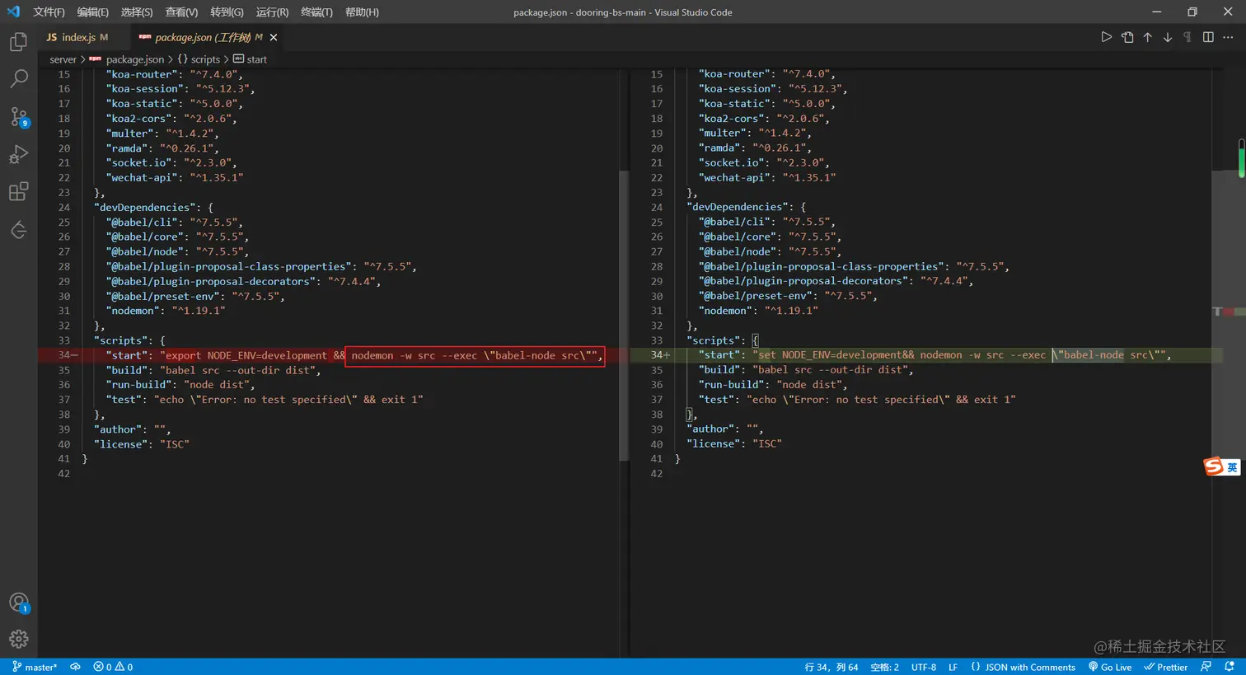This screenshot has height=675, width=1246.
Task: Click the master* branch in status bar
Action: coord(35,667)
